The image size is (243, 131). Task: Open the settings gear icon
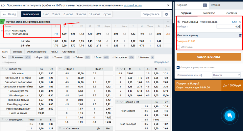pos(166,14)
